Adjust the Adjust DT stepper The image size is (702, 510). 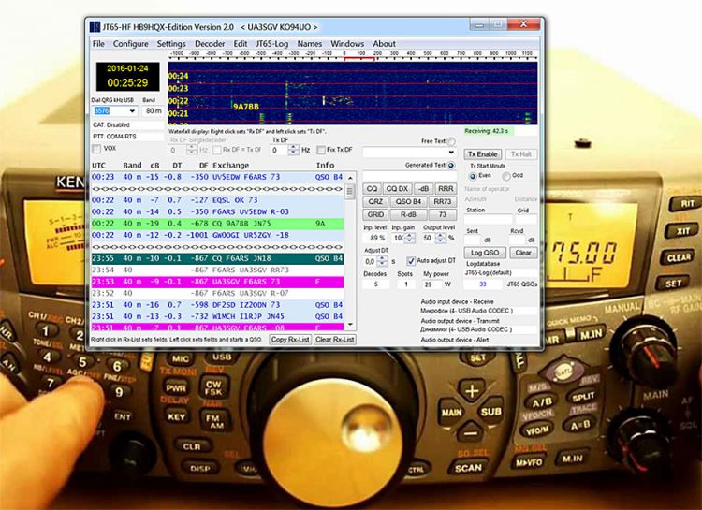[x=382, y=261]
